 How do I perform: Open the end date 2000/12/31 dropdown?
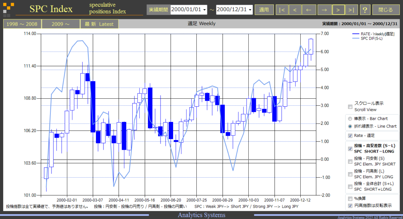tap(250, 10)
